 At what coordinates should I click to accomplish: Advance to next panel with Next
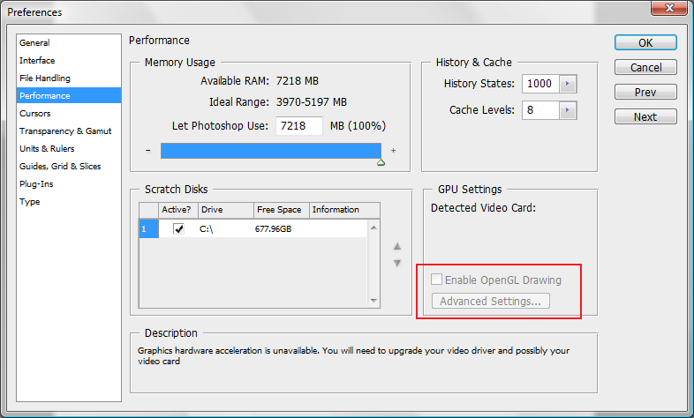pyautogui.click(x=645, y=117)
